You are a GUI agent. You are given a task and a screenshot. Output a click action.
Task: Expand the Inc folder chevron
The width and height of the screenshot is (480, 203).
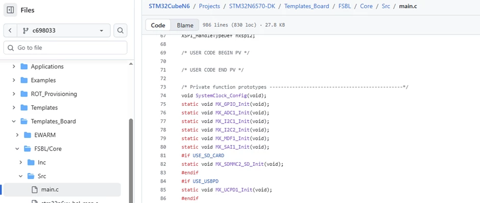pyautogui.click(x=21, y=162)
